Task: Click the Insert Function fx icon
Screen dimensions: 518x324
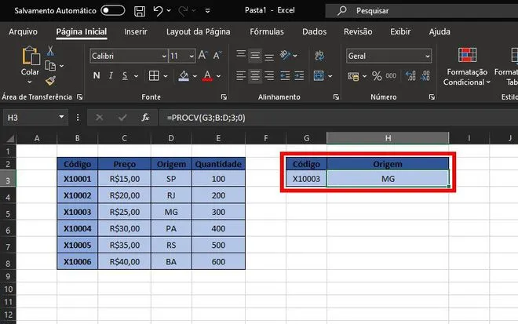Action: point(145,117)
